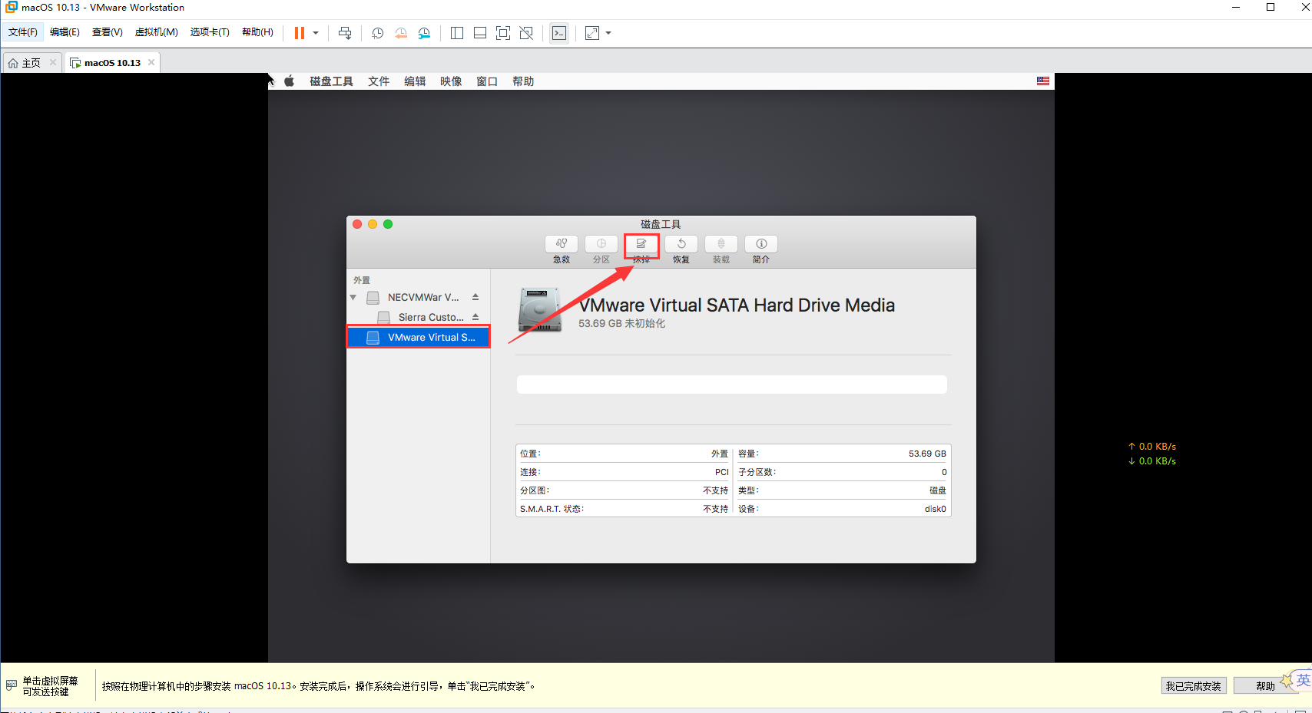Click the 我已完成安装 button
The image size is (1312, 713).
point(1193,686)
